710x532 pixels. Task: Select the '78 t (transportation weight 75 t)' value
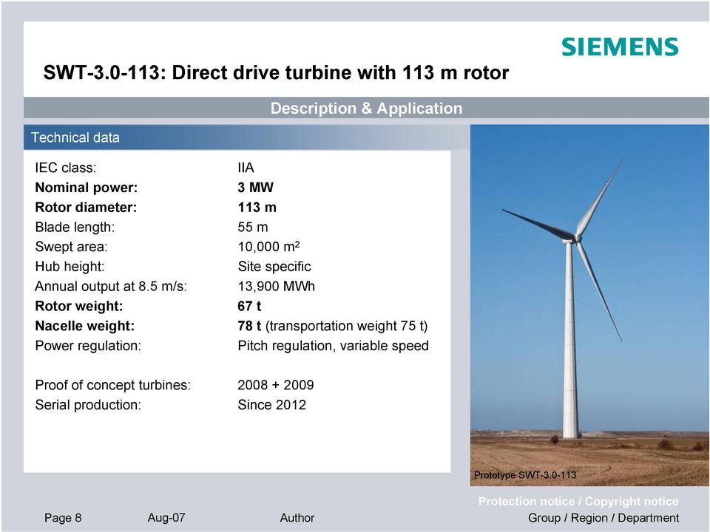click(x=333, y=326)
